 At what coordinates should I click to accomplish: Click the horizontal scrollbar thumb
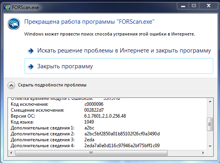[x=91, y=153]
